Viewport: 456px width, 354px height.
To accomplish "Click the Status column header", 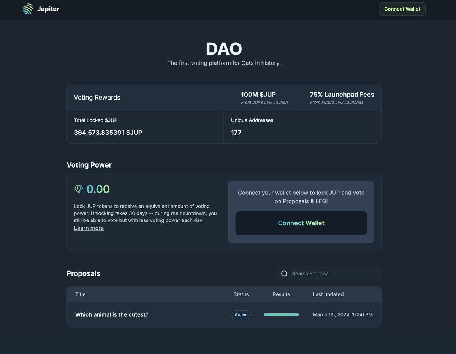I will [241, 294].
